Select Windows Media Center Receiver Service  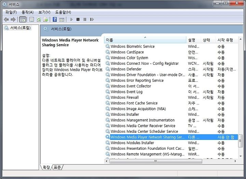pos(171,126)
